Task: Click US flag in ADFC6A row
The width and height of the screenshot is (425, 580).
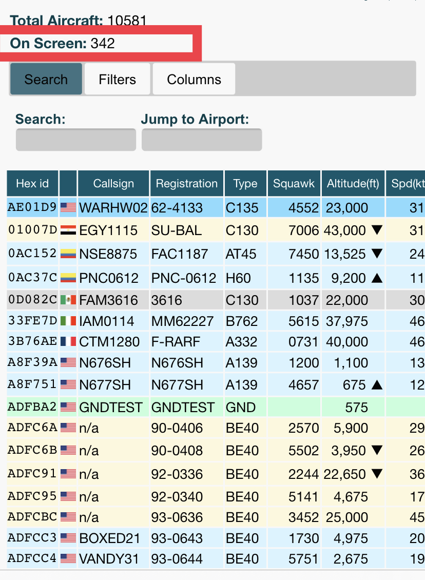Action: [x=68, y=428]
